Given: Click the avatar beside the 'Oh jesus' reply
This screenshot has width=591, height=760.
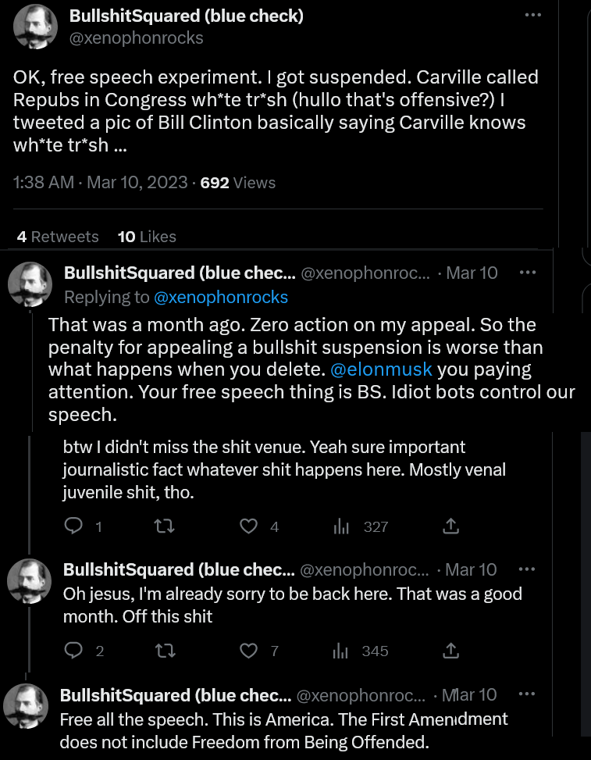Looking at the screenshot, I should point(30,582).
